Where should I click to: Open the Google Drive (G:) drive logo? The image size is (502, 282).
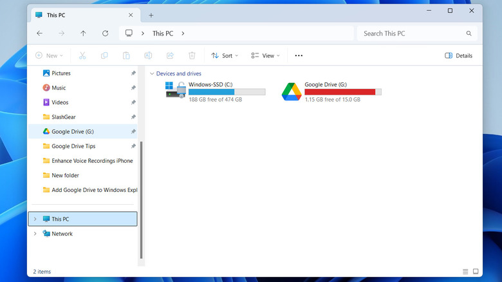pos(292,91)
